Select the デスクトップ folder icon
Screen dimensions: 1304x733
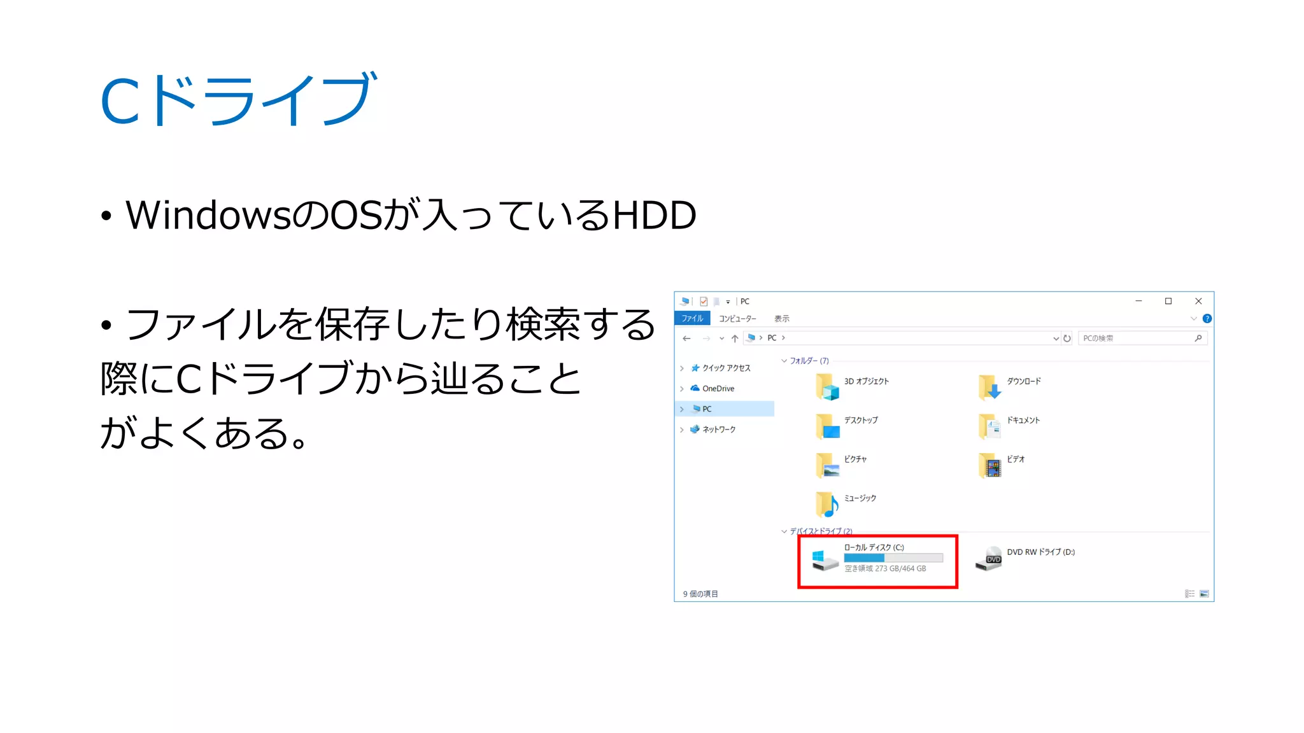(x=827, y=426)
